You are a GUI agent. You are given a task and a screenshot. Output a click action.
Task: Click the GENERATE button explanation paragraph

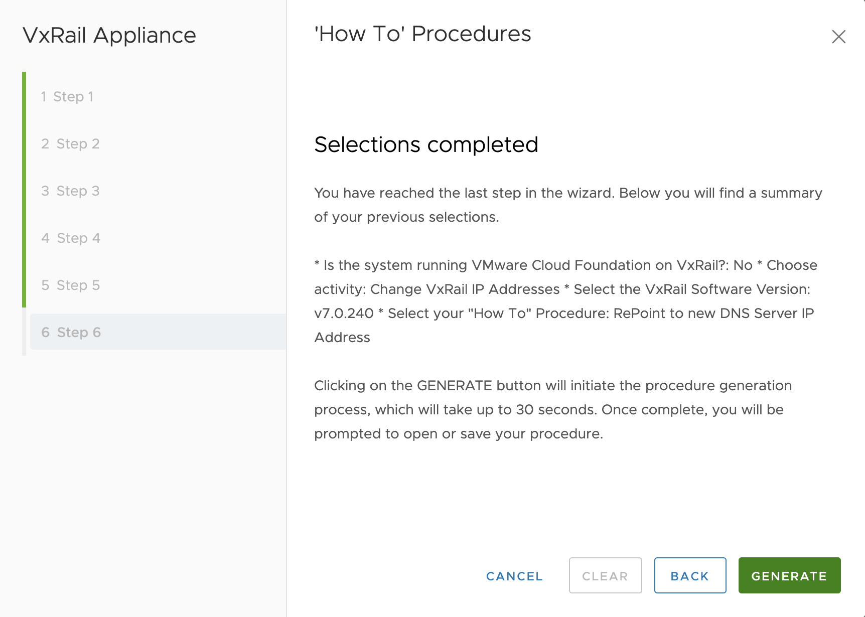click(552, 409)
